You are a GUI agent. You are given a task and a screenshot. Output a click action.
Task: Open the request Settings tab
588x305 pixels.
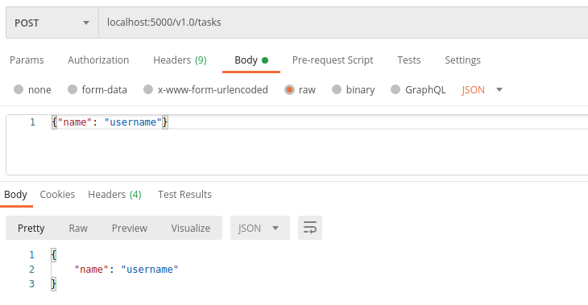[x=462, y=60]
